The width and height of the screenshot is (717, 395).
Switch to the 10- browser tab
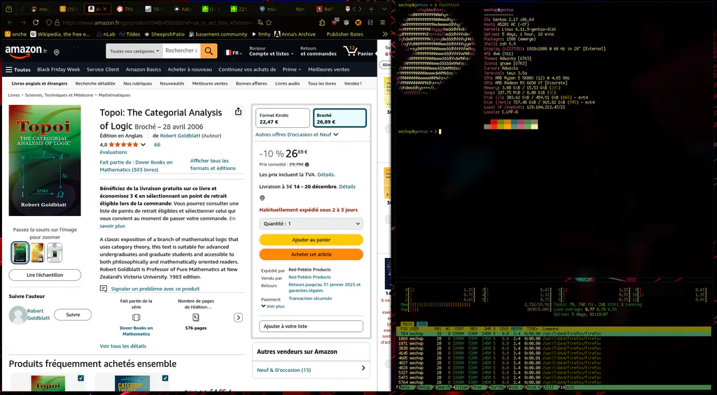click(153, 8)
